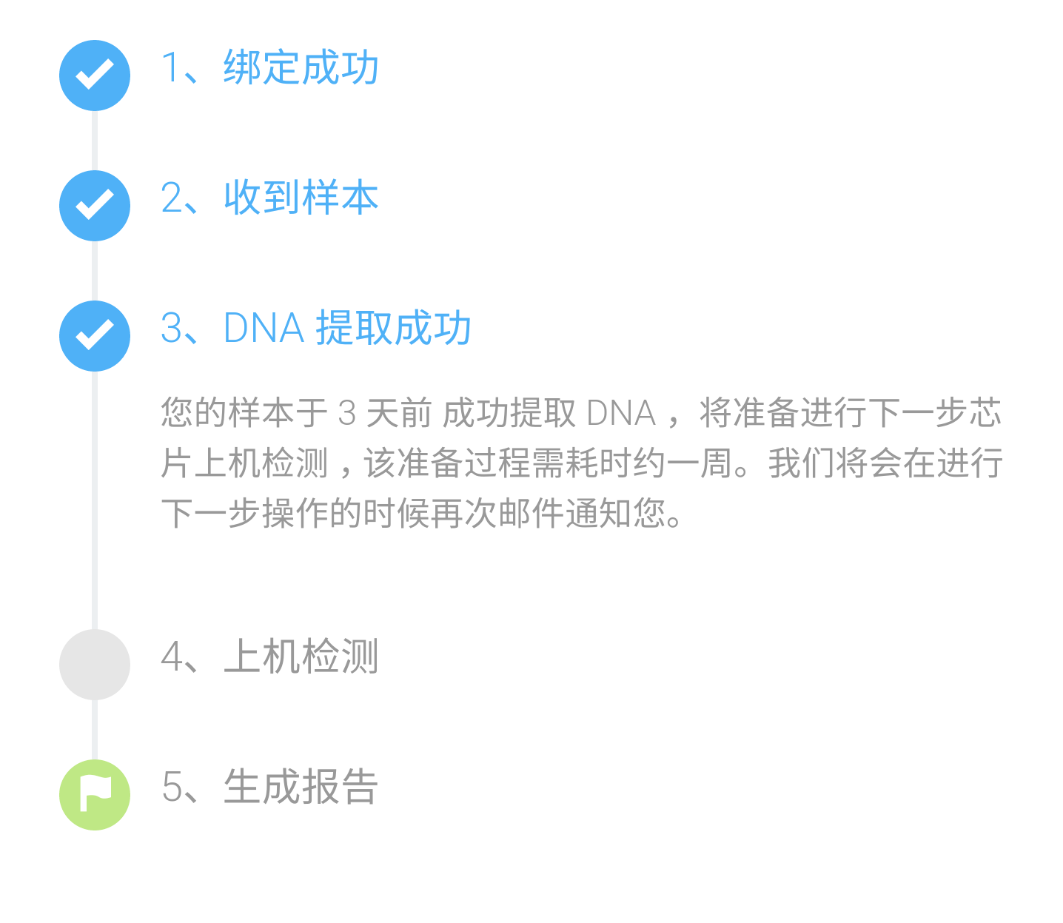Click the "3 天前" text in the description
1063x923 pixels.
point(384,413)
